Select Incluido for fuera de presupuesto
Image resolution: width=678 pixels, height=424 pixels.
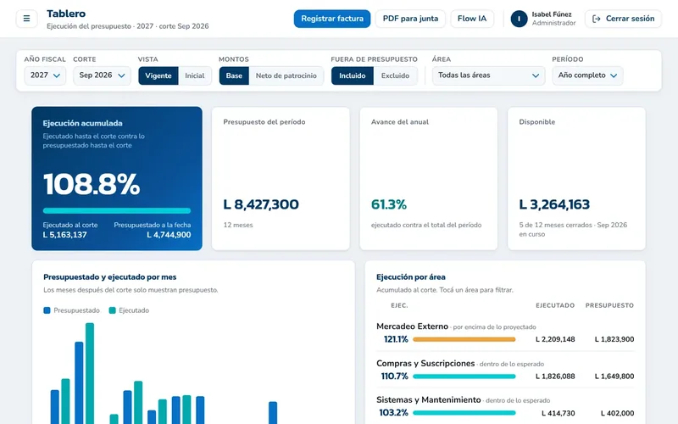pyautogui.click(x=353, y=75)
